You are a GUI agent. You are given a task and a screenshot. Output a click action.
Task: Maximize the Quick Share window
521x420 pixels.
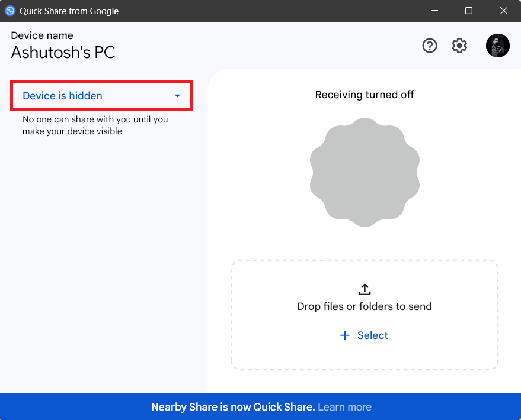[x=469, y=11]
